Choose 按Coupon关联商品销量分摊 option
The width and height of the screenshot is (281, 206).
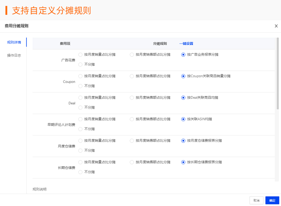tap(183, 76)
